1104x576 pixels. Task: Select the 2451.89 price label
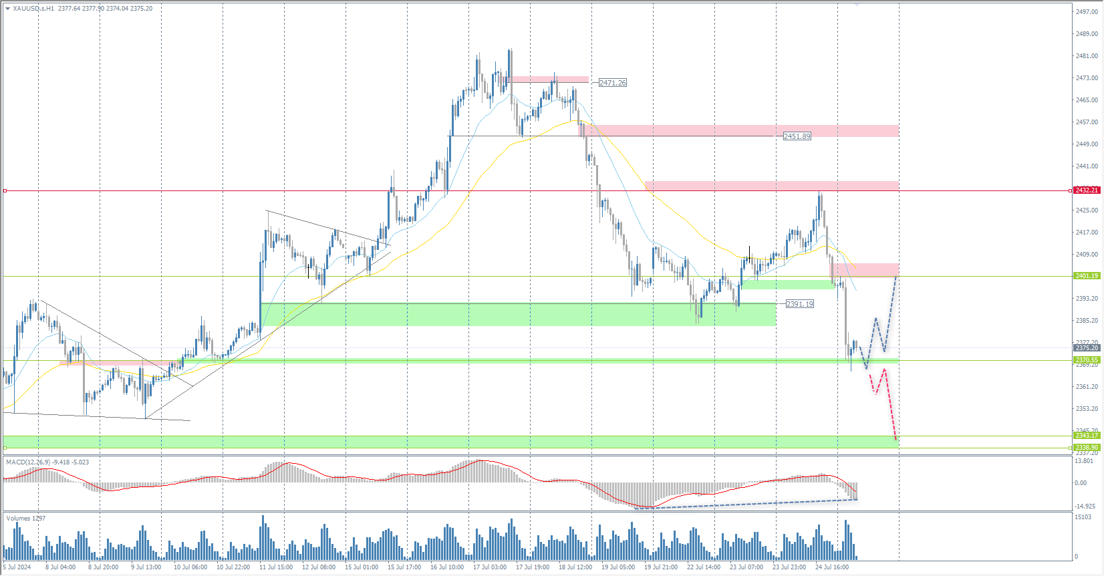pos(797,136)
